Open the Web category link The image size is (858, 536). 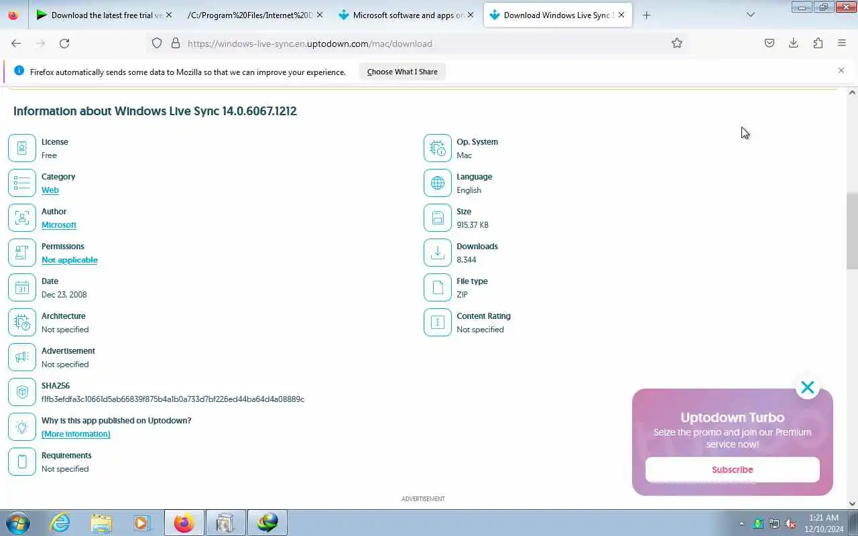coord(50,190)
